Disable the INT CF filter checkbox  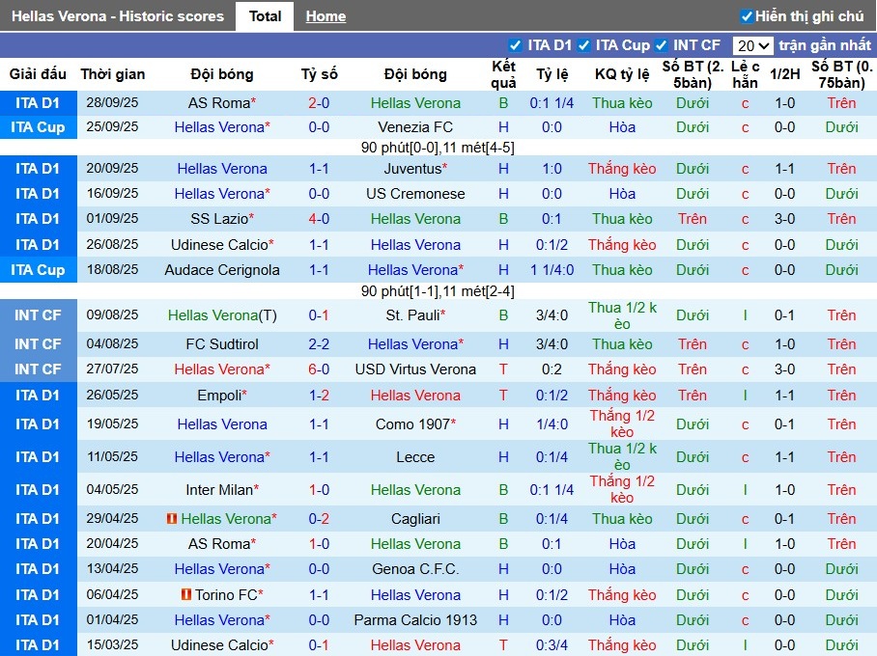[x=661, y=45]
